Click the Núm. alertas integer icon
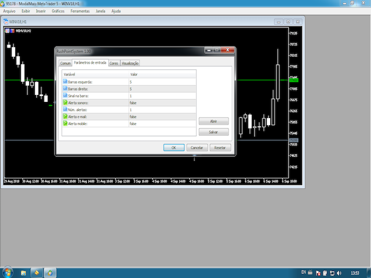 click(65, 109)
